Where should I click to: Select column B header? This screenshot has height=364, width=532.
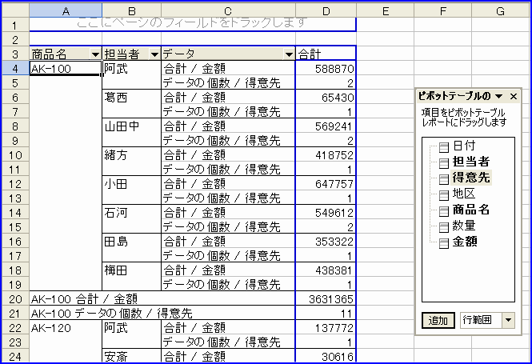coord(132,11)
